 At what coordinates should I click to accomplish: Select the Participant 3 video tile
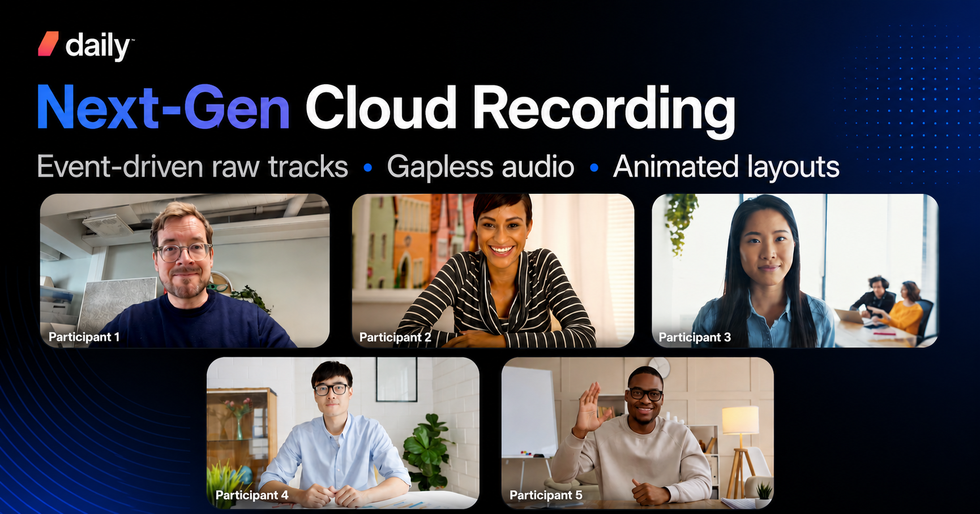click(795, 271)
